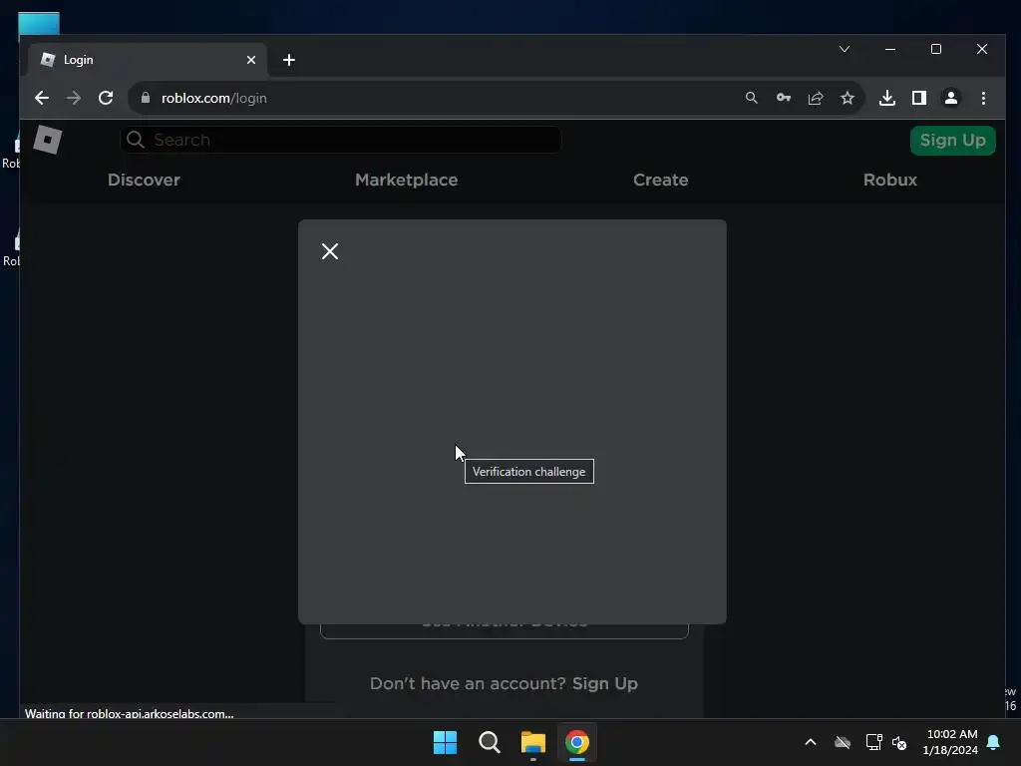Click the Roblox Search field
Screen dimensions: 1021x766
(x=341, y=140)
